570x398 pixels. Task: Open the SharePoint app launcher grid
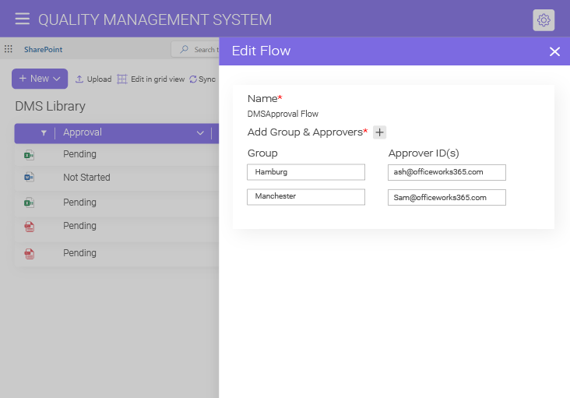click(x=9, y=49)
